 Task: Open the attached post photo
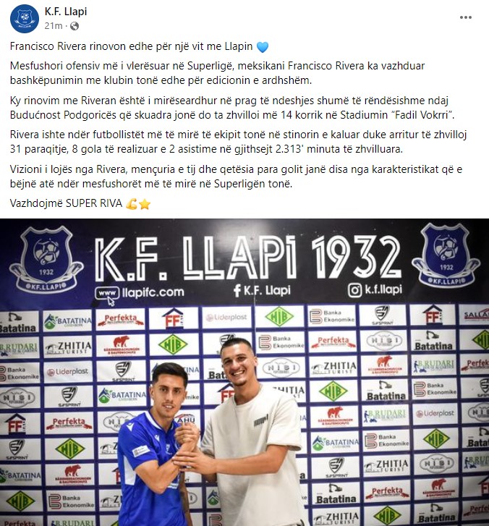click(x=244, y=373)
